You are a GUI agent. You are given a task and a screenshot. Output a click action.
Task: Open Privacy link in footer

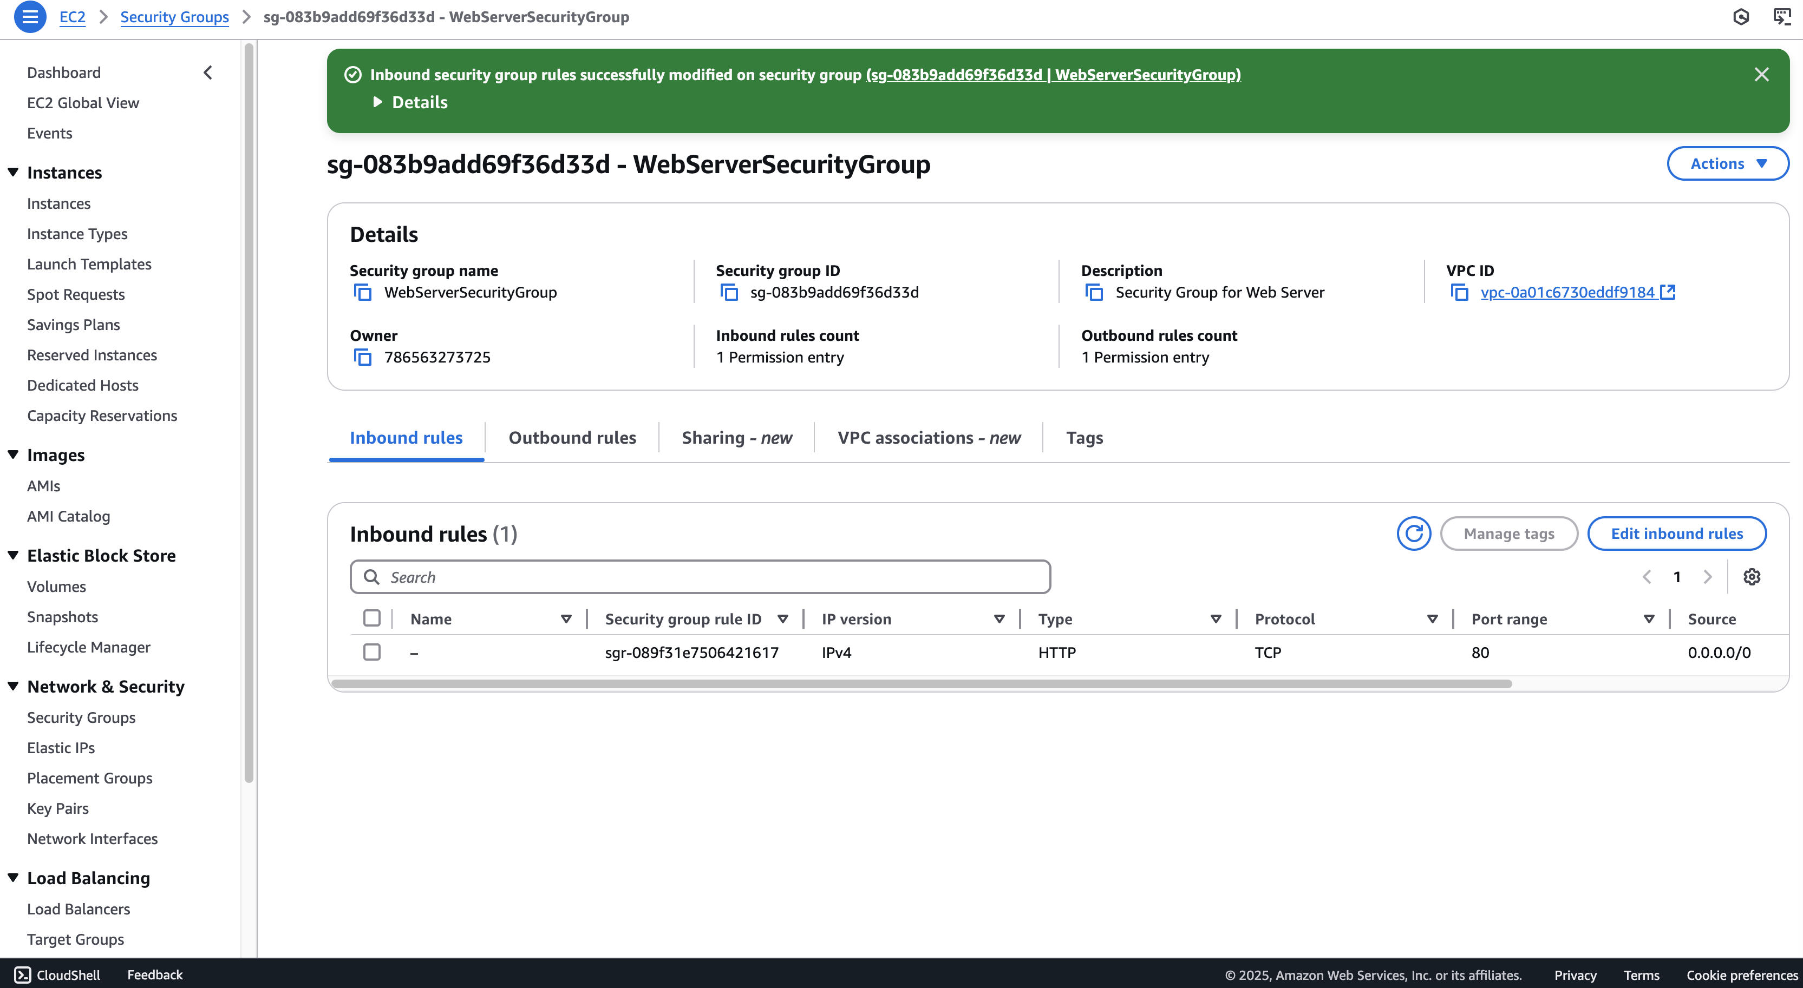(x=1575, y=974)
